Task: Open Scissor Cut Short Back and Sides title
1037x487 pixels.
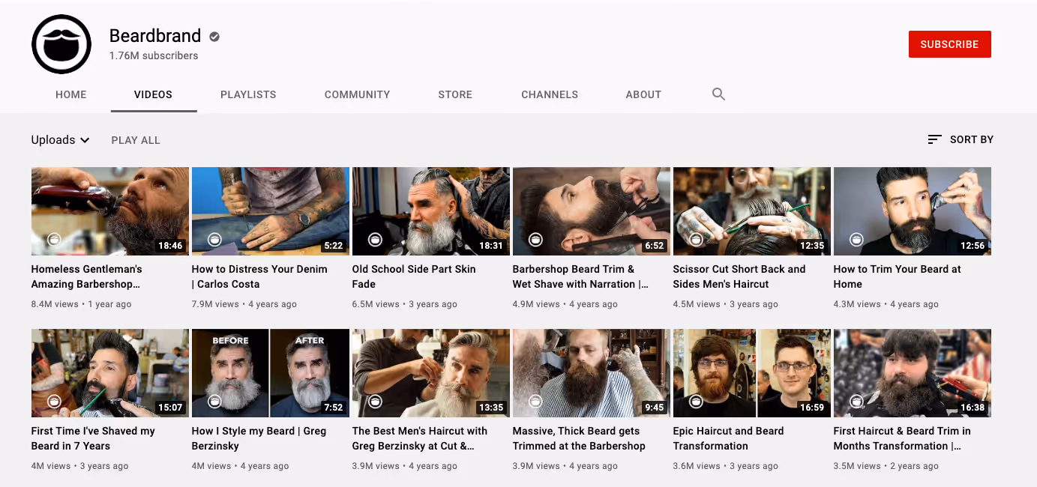Action: pyautogui.click(x=739, y=276)
